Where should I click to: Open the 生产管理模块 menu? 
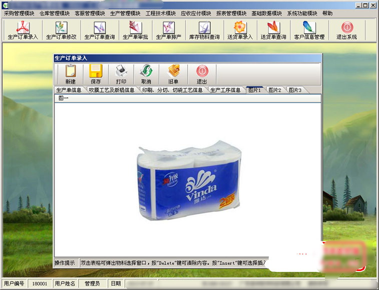[x=125, y=14]
